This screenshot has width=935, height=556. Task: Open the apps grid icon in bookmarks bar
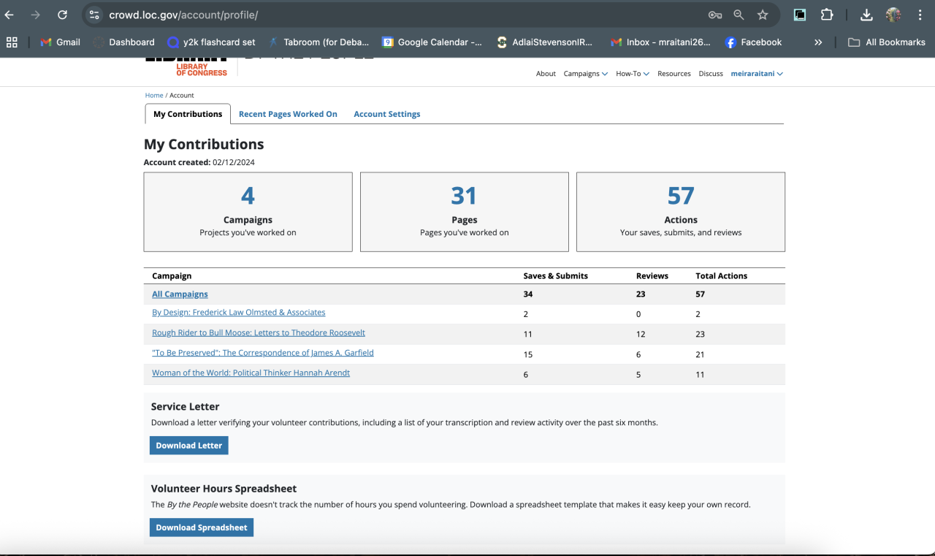tap(12, 42)
